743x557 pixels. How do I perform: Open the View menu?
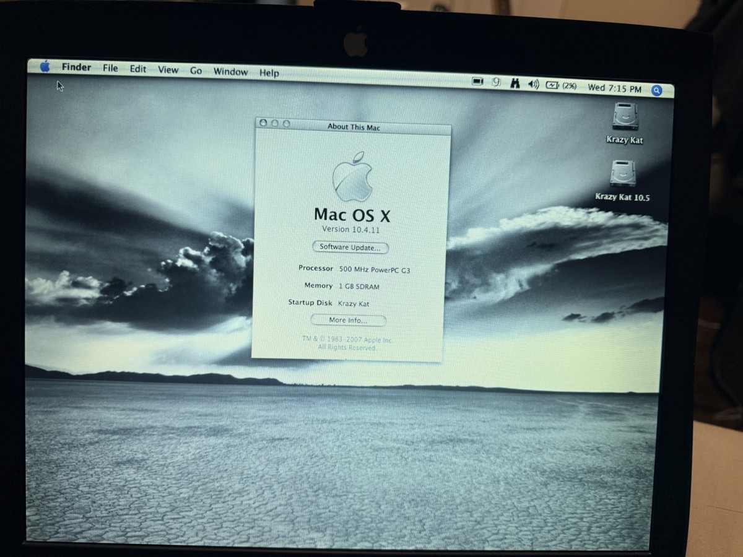tap(168, 70)
